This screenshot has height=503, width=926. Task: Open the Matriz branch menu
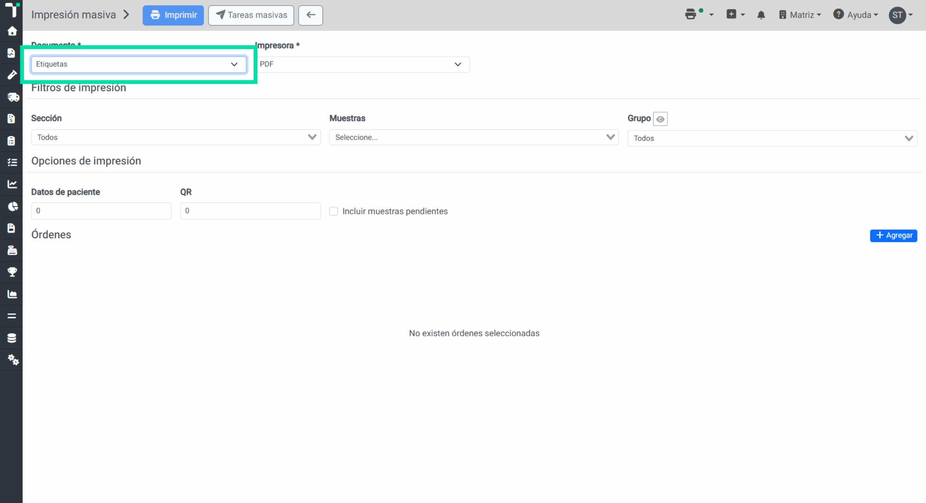[800, 15]
